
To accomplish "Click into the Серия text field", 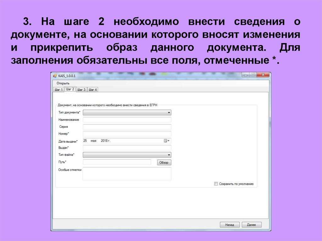I will [127, 127].
